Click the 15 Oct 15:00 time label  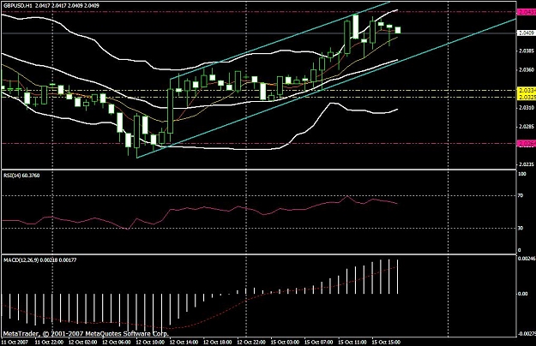[x=386, y=342]
